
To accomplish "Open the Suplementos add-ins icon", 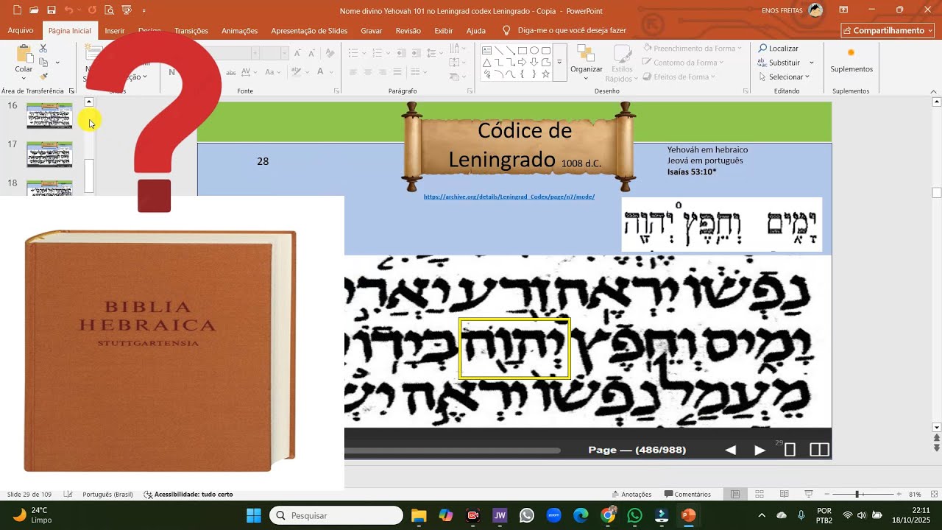I will pyautogui.click(x=851, y=54).
